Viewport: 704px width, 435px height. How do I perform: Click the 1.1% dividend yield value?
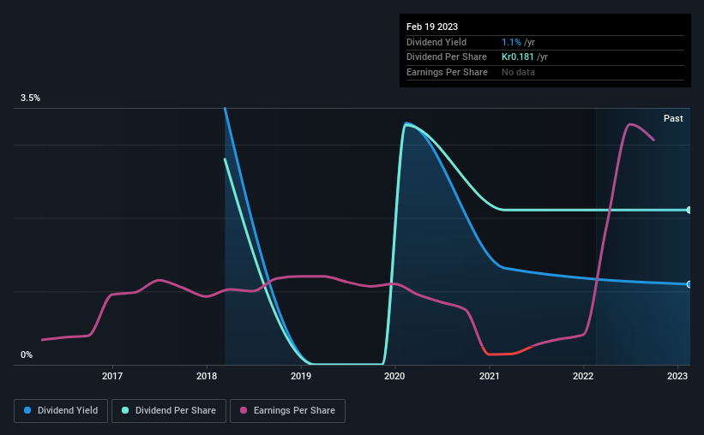511,42
